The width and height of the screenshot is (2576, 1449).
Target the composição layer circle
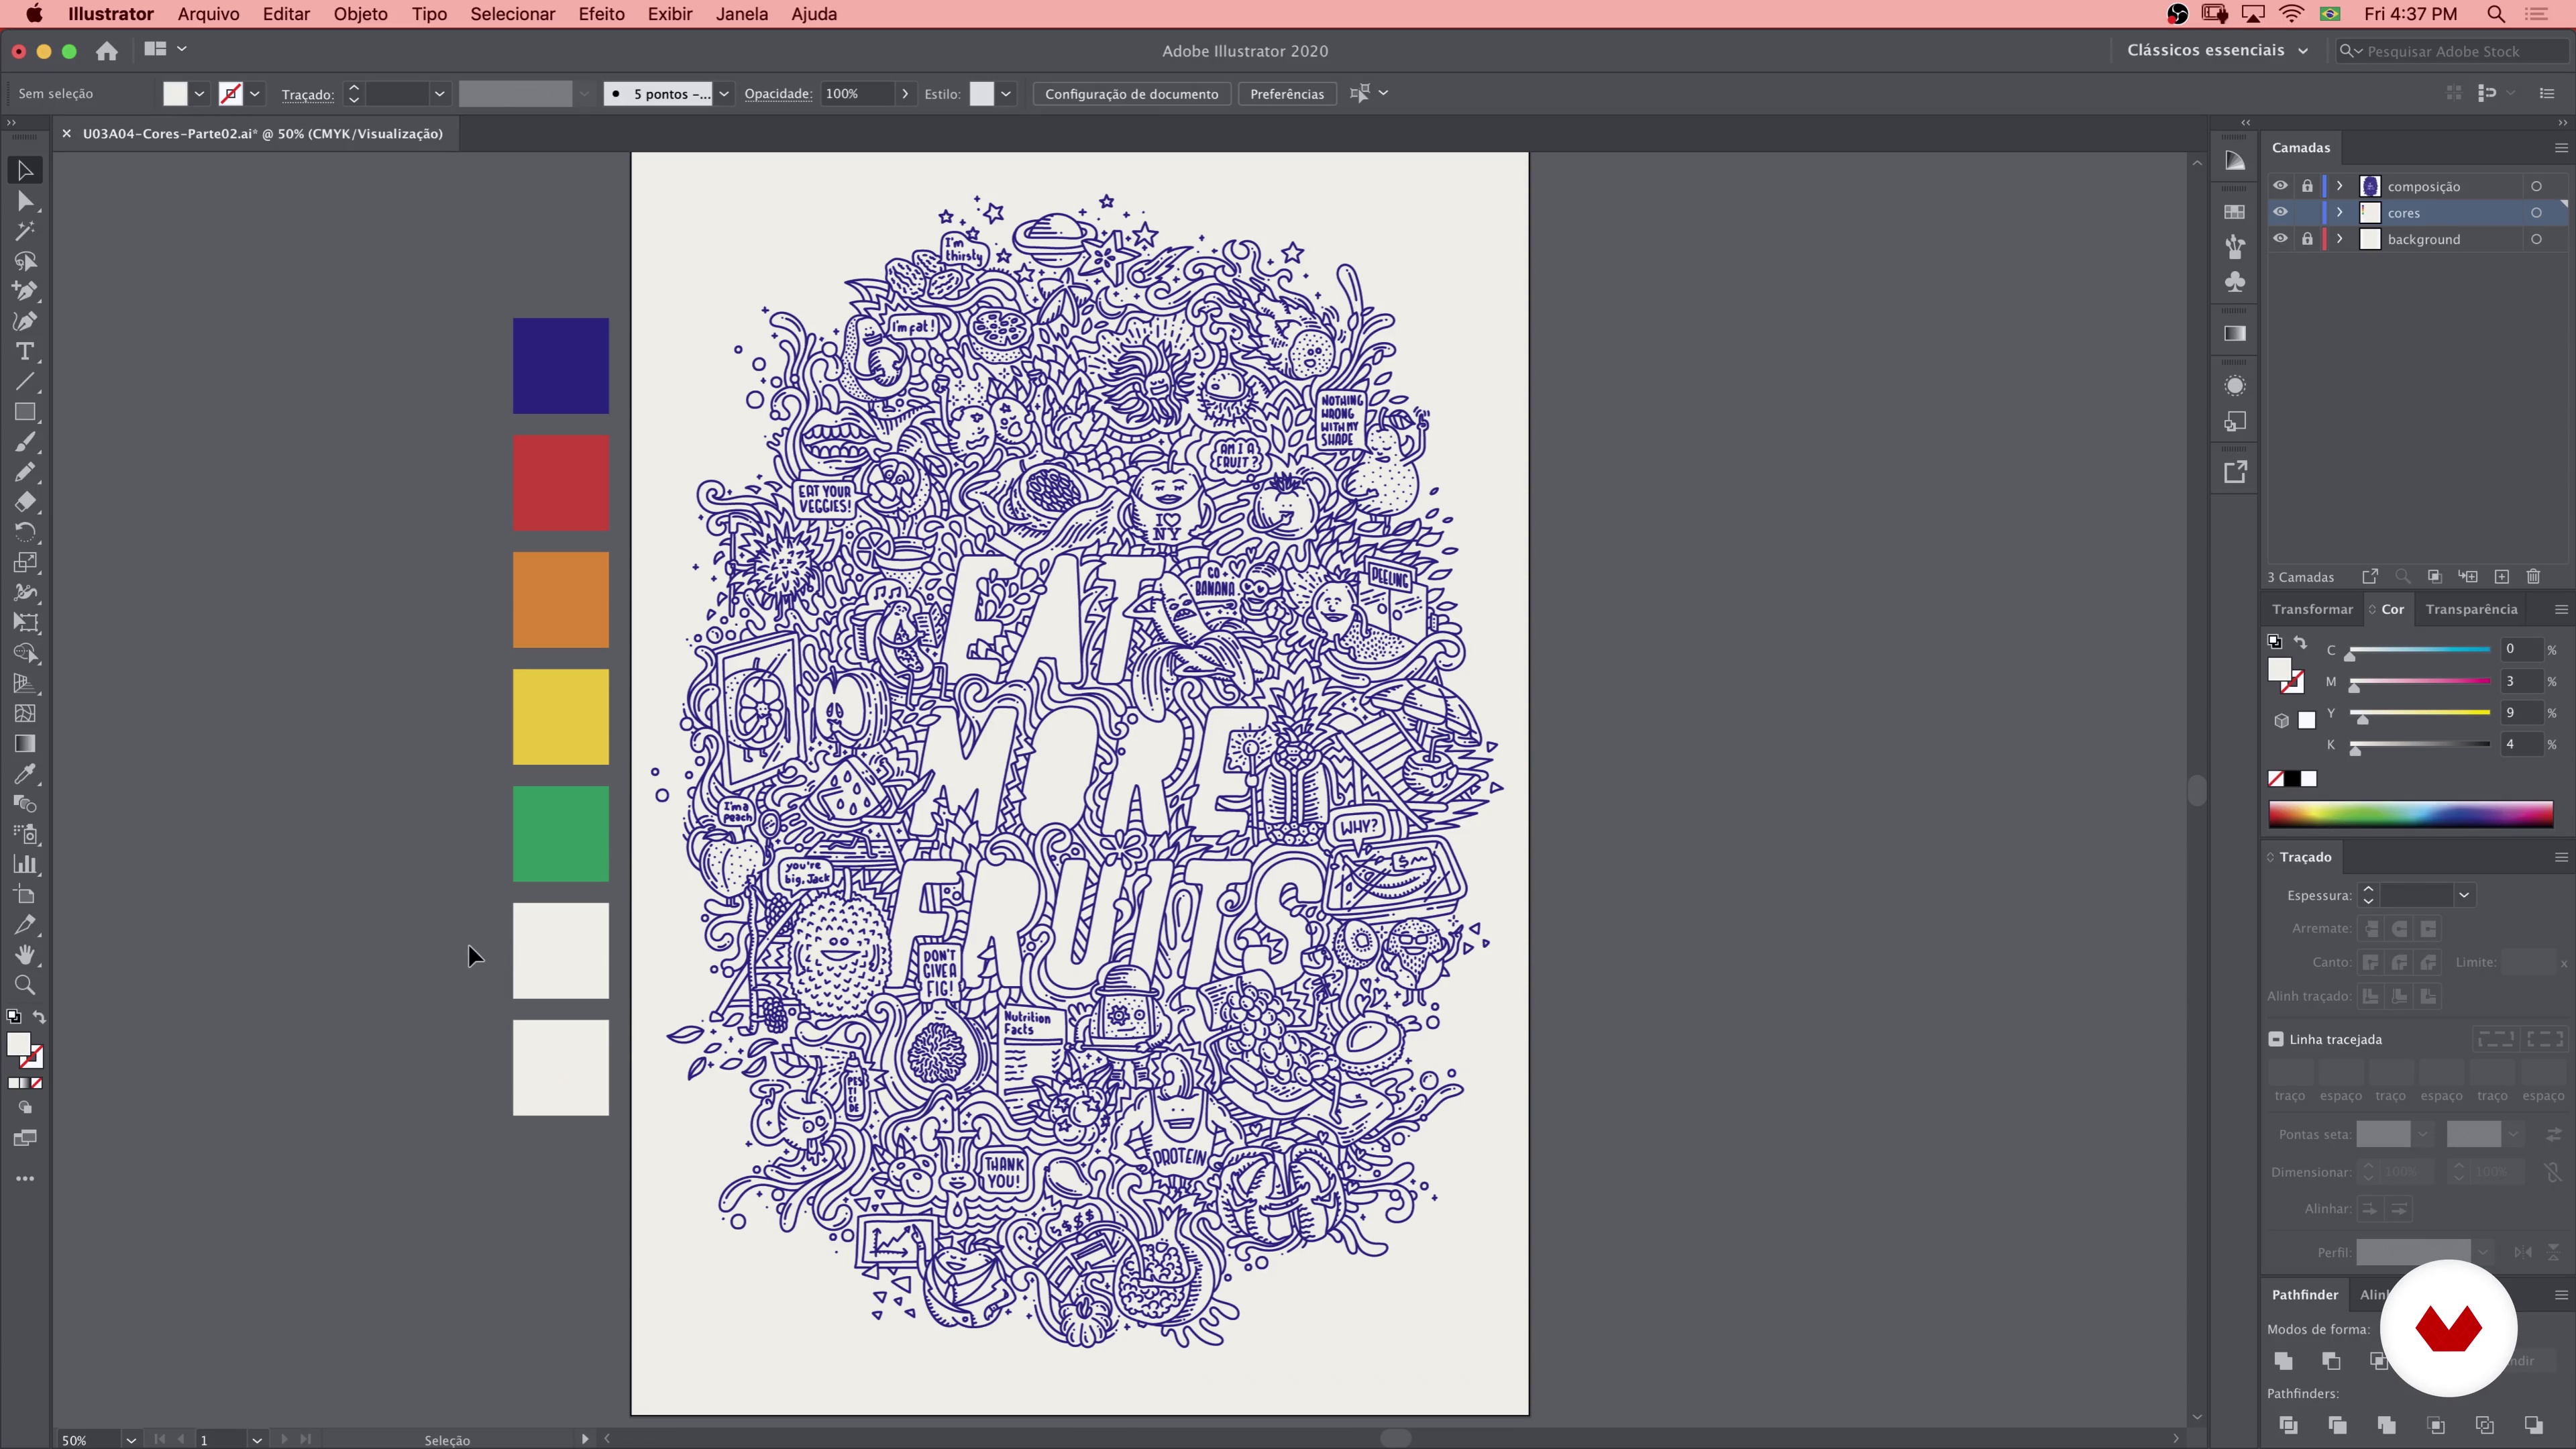pyautogui.click(x=2536, y=186)
